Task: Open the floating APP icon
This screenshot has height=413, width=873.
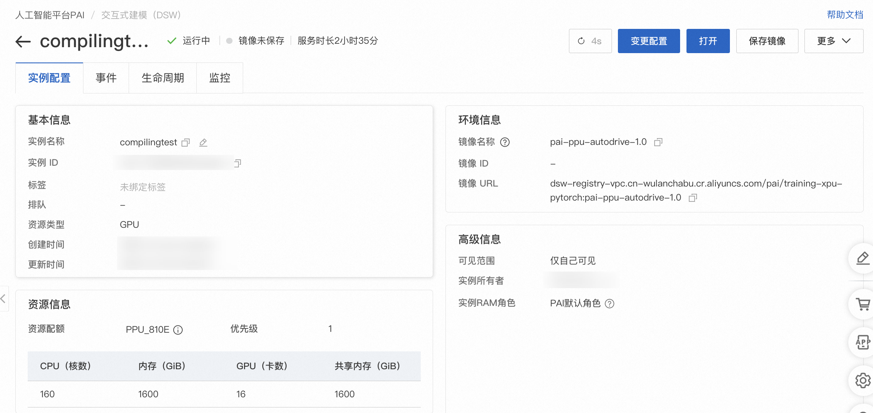Action: coord(862,342)
